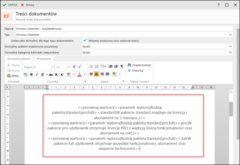Apply strikethrough formatting
Image resolution: width=240 pixels, height=165 pixels.
pos(51,75)
